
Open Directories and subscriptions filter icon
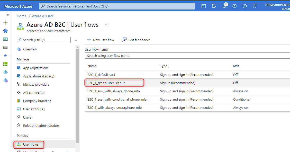pos(214,6)
